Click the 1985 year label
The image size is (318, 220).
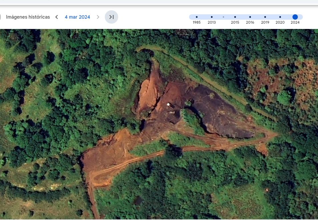coord(197,22)
